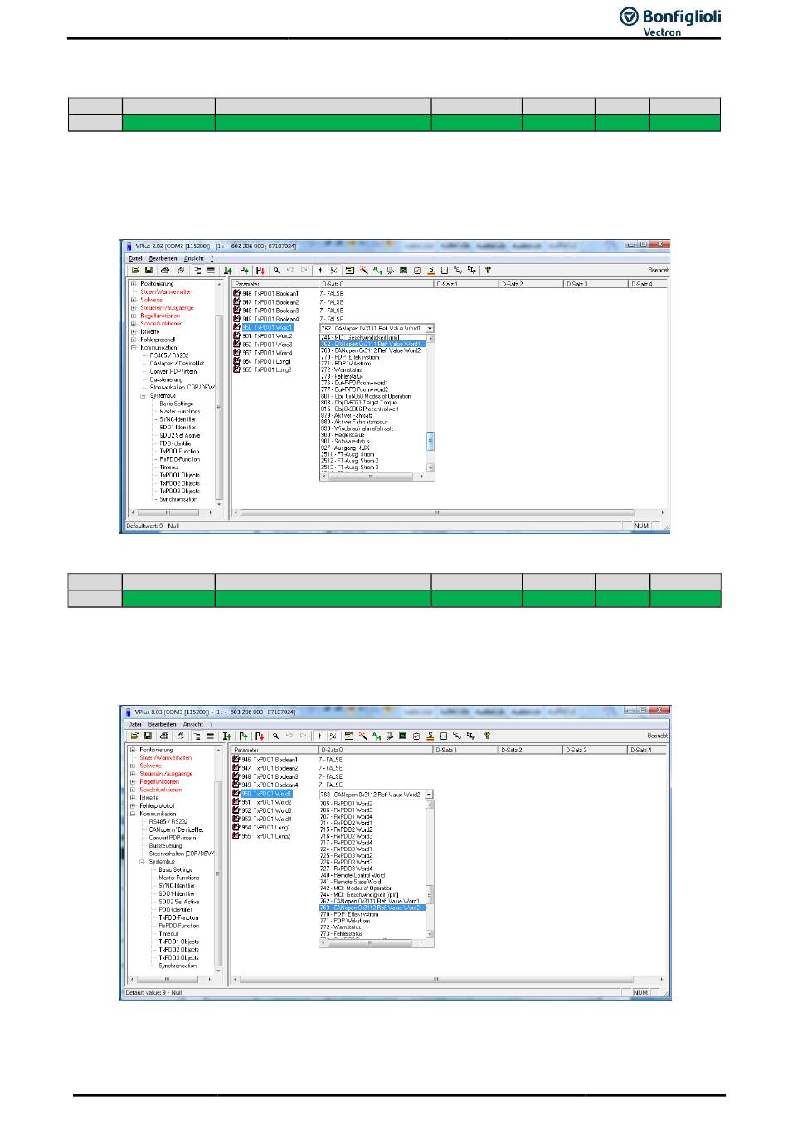Screen dimensions: 788x1145
Task: Yellow question mark help icon, lower VPlus
Action: click(487, 736)
